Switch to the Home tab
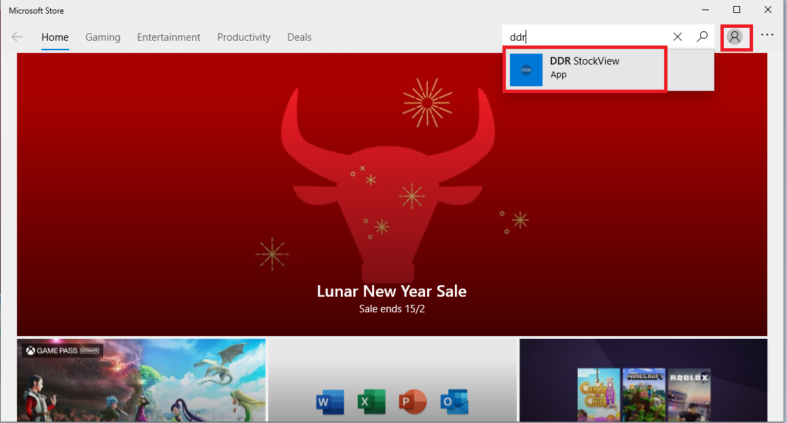 [55, 37]
